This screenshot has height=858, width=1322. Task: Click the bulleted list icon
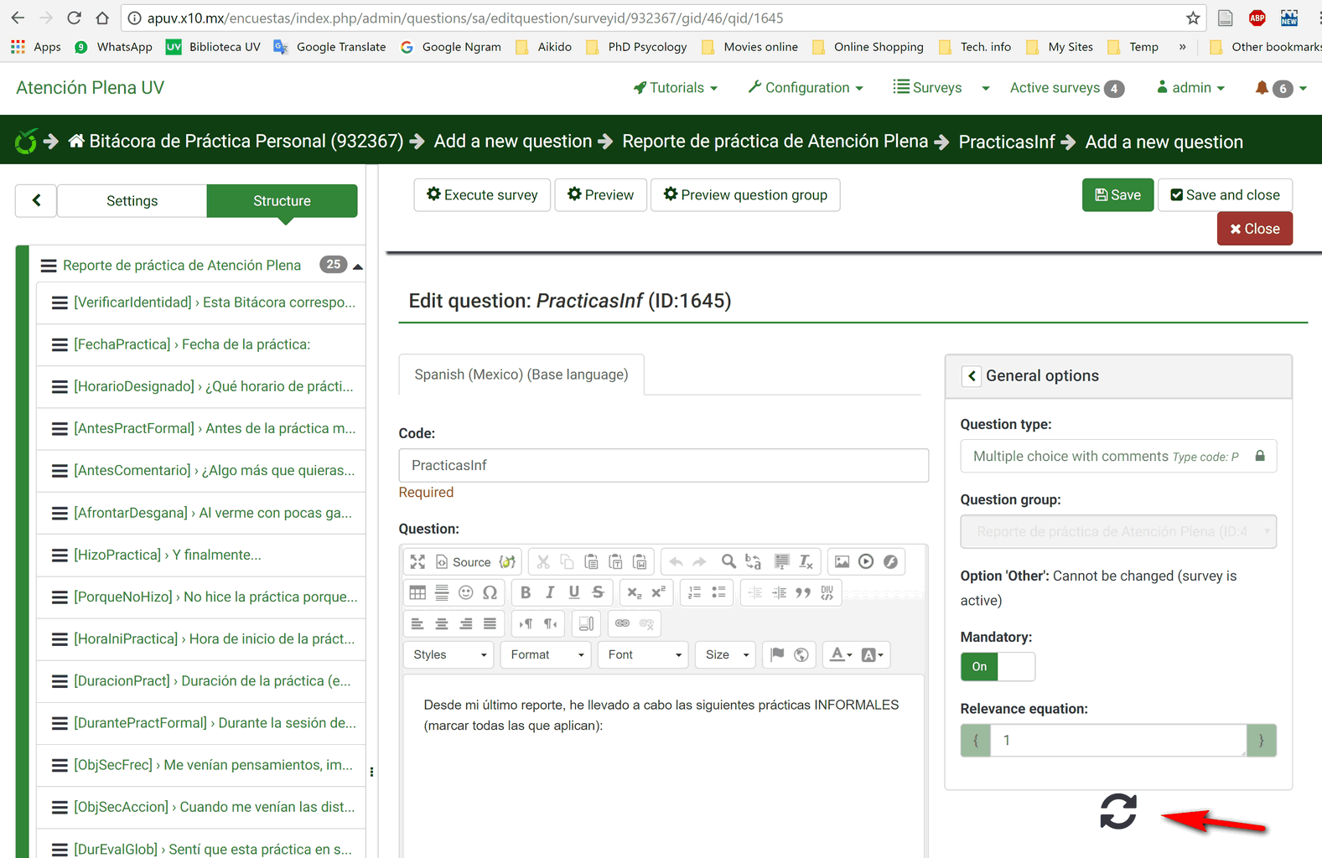pos(718,592)
